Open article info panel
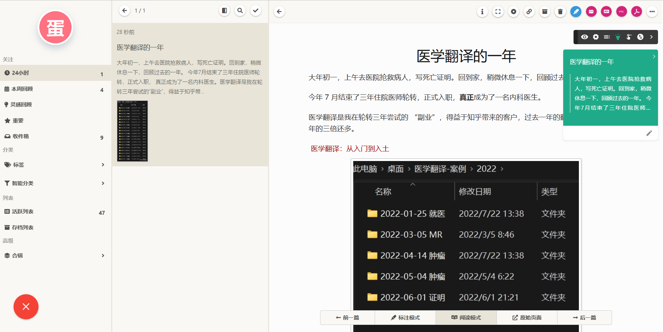This screenshot has width=663, height=332. [x=482, y=11]
